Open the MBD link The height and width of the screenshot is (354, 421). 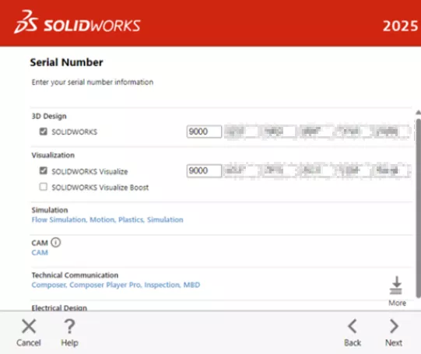pyautogui.click(x=191, y=285)
